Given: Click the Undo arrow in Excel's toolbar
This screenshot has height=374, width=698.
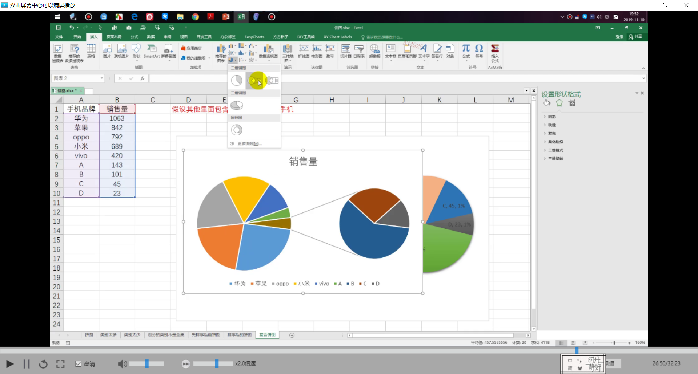Looking at the screenshot, I should pos(72,28).
